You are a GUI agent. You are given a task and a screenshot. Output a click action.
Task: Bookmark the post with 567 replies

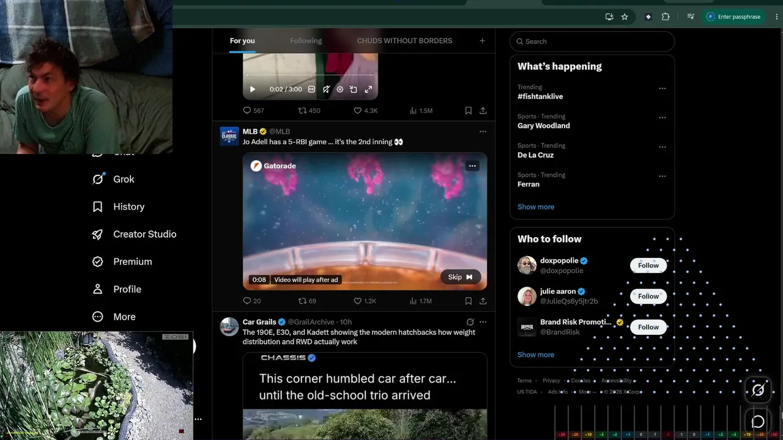tap(468, 111)
